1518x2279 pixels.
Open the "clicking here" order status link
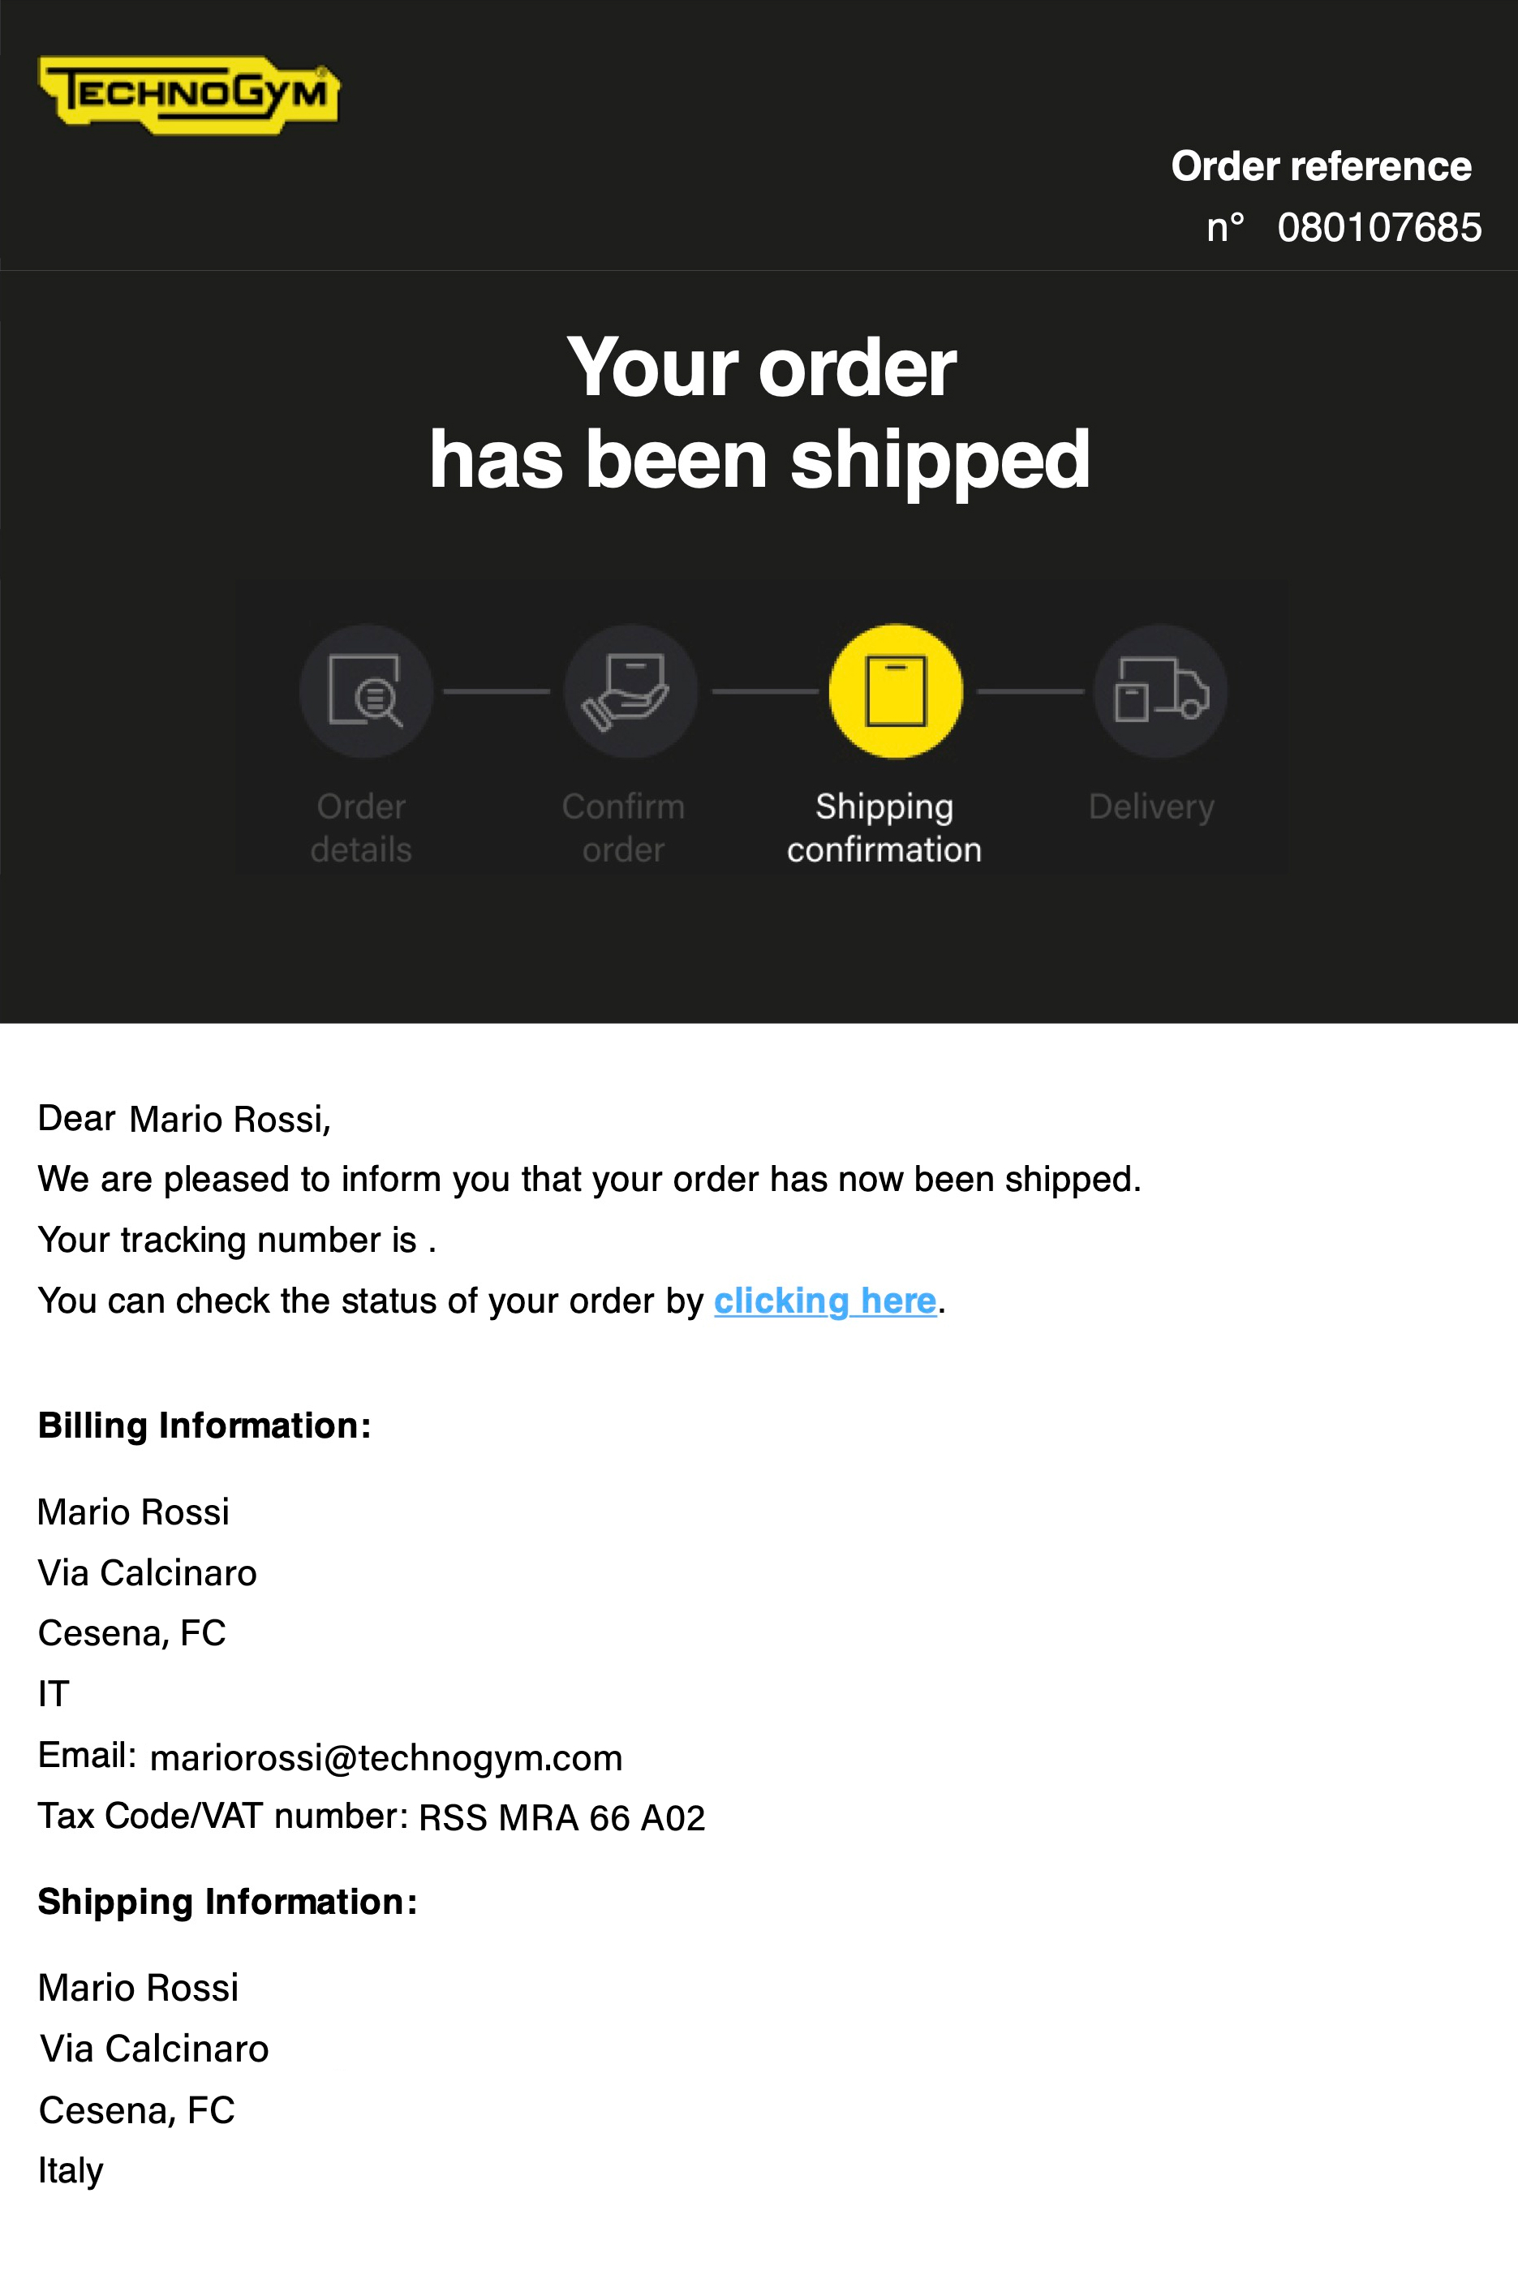tap(825, 1301)
